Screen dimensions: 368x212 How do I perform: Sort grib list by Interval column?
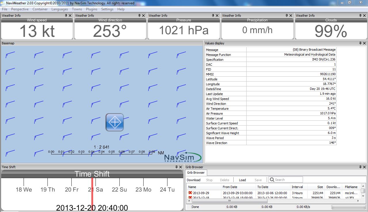298,187
